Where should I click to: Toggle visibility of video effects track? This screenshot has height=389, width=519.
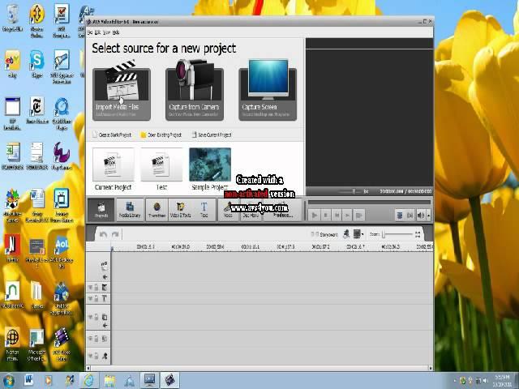click(x=90, y=288)
